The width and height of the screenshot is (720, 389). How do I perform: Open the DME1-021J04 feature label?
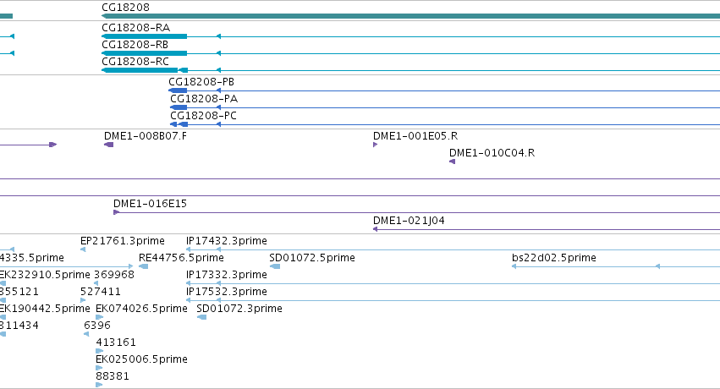pos(409,220)
